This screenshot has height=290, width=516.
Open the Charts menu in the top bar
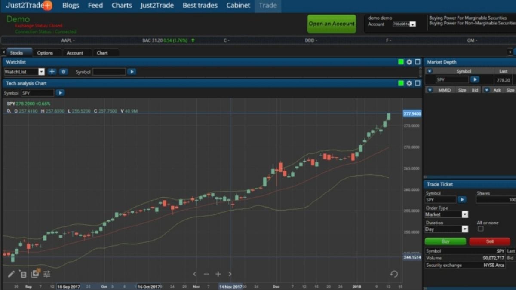[122, 5]
